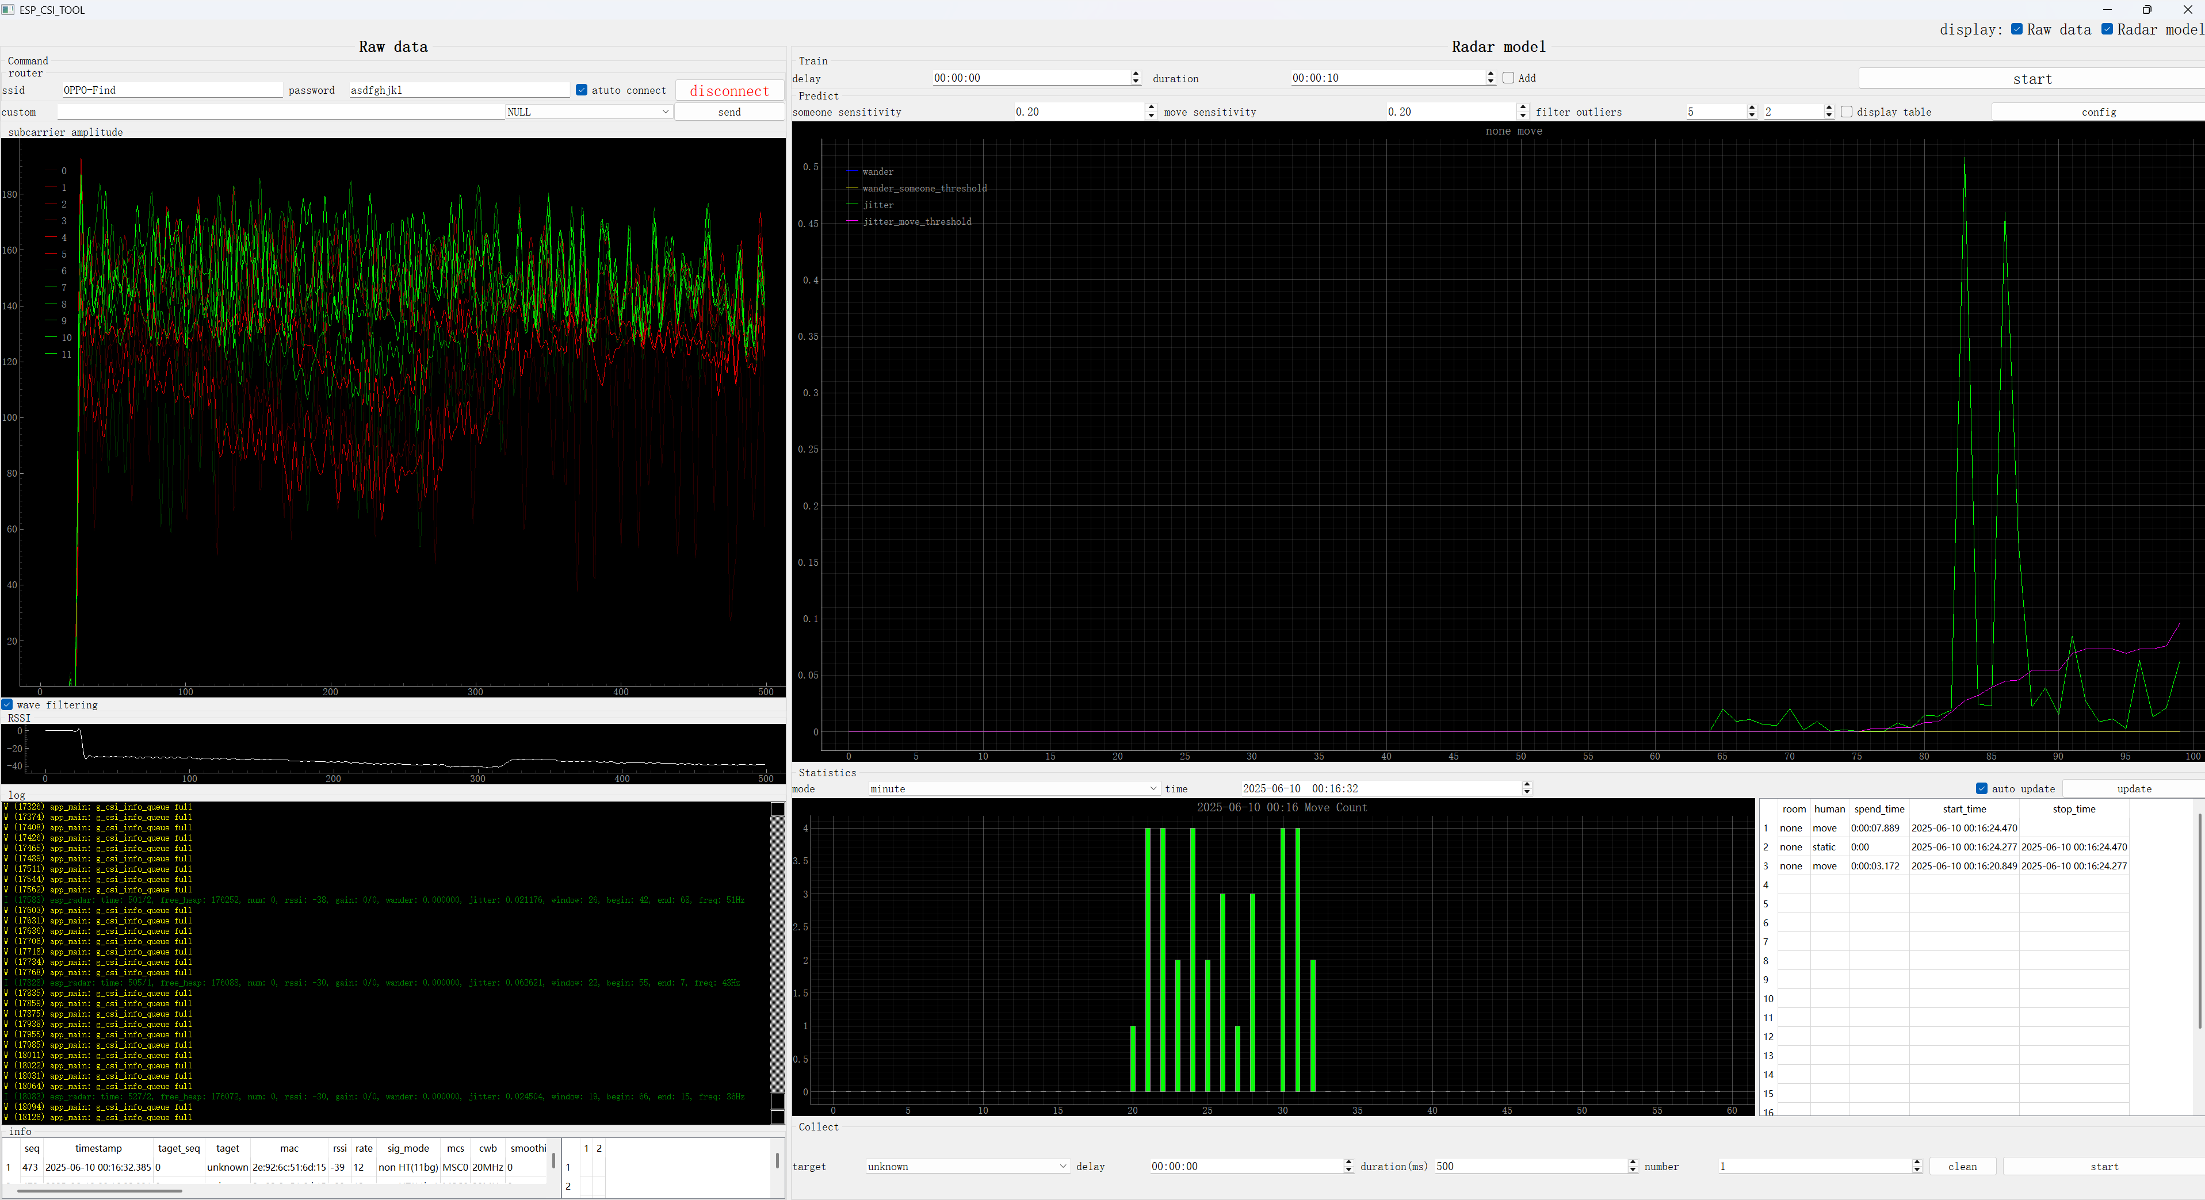Increase the Train delay time with the up arrow
The image size is (2205, 1200).
[1136, 74]
